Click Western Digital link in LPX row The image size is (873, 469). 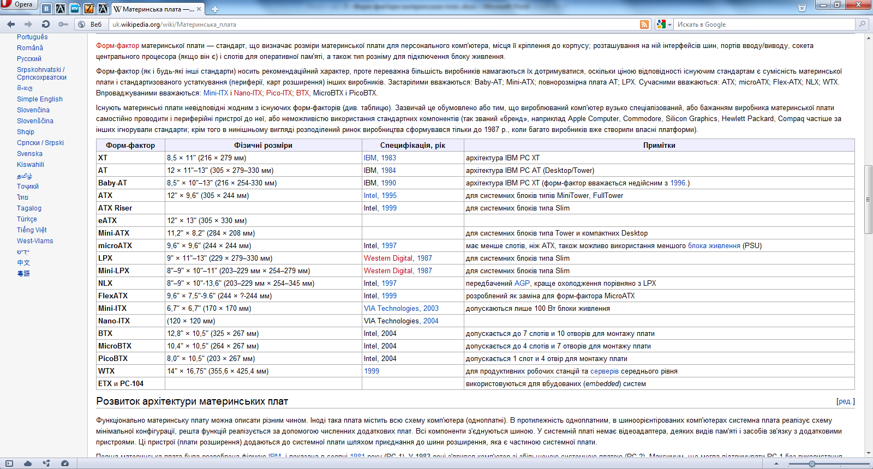click(x=388, y=258)
